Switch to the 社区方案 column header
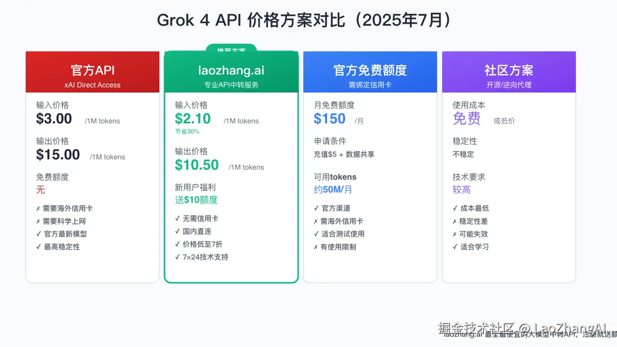Image resolution: width=617 pixels, height=347 pixels. pyautogui.click(x=509, y=71)
